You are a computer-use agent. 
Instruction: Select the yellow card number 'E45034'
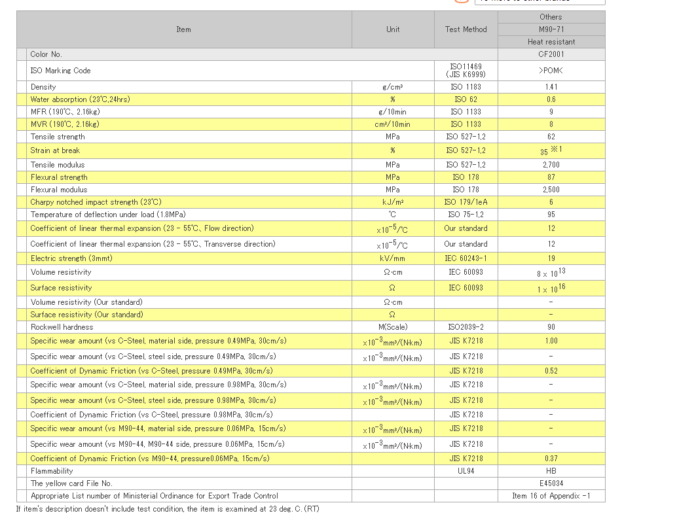point(551,484)
